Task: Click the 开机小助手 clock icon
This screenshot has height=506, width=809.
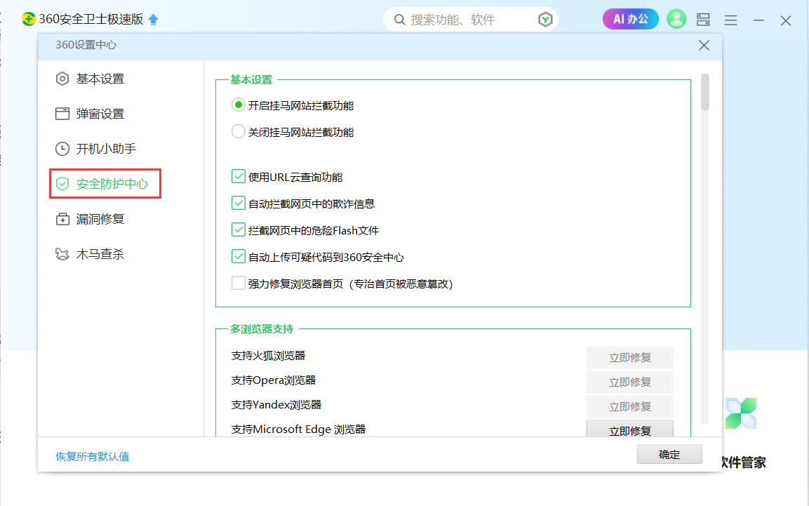Action: pos(62,149)
